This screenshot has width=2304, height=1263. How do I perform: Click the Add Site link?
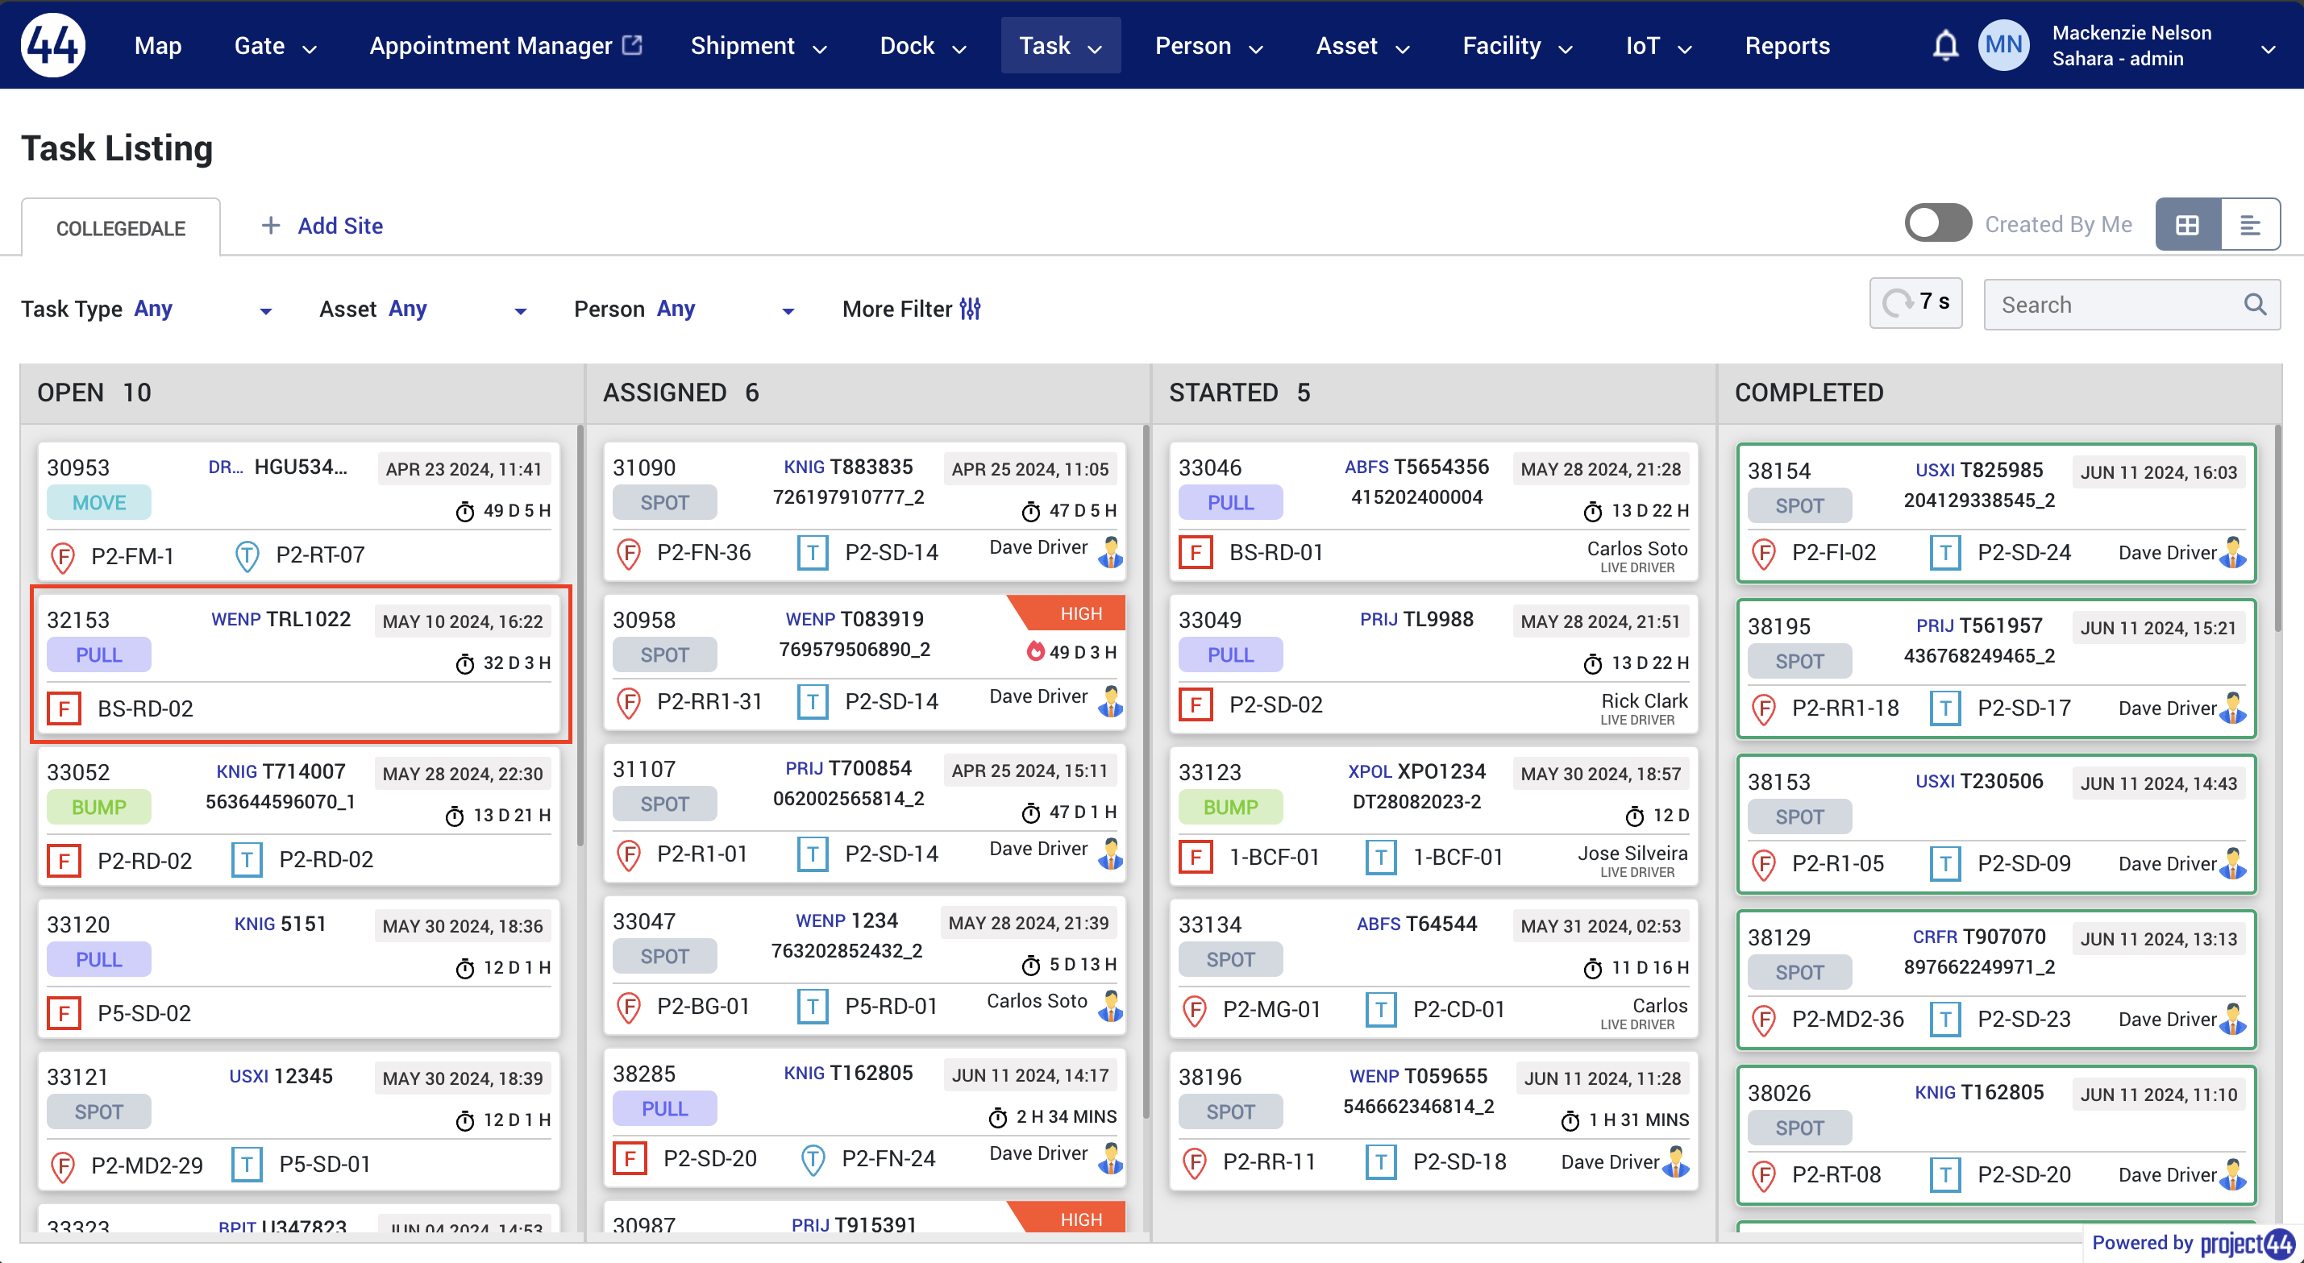[x=340, y=226]
